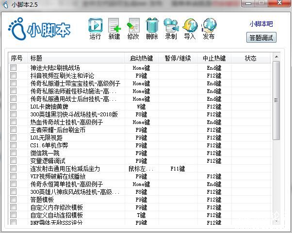Click T键 hotkey of 自定义自动连招模板

(141, 215)
